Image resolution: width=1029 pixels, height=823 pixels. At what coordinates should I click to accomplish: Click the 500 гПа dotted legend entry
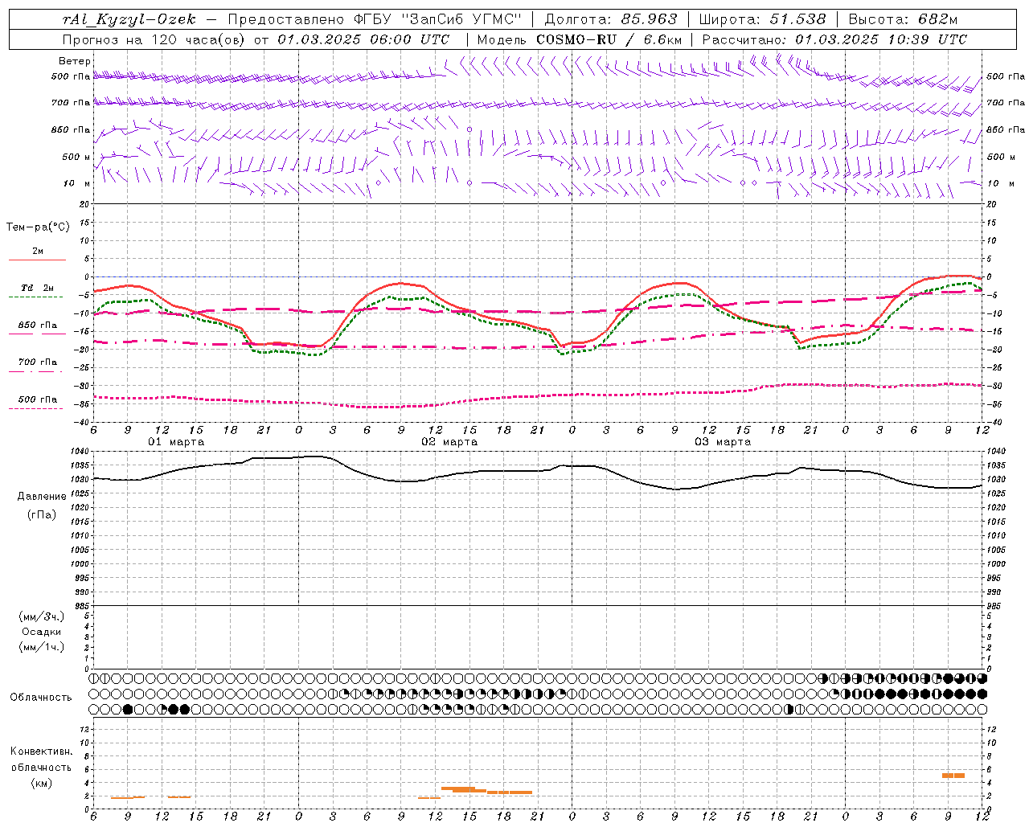click(37, 399)
